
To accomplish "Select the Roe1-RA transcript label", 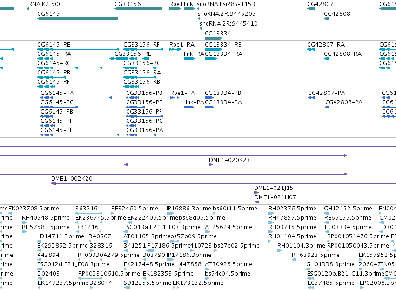I will [x=182, y=45].
